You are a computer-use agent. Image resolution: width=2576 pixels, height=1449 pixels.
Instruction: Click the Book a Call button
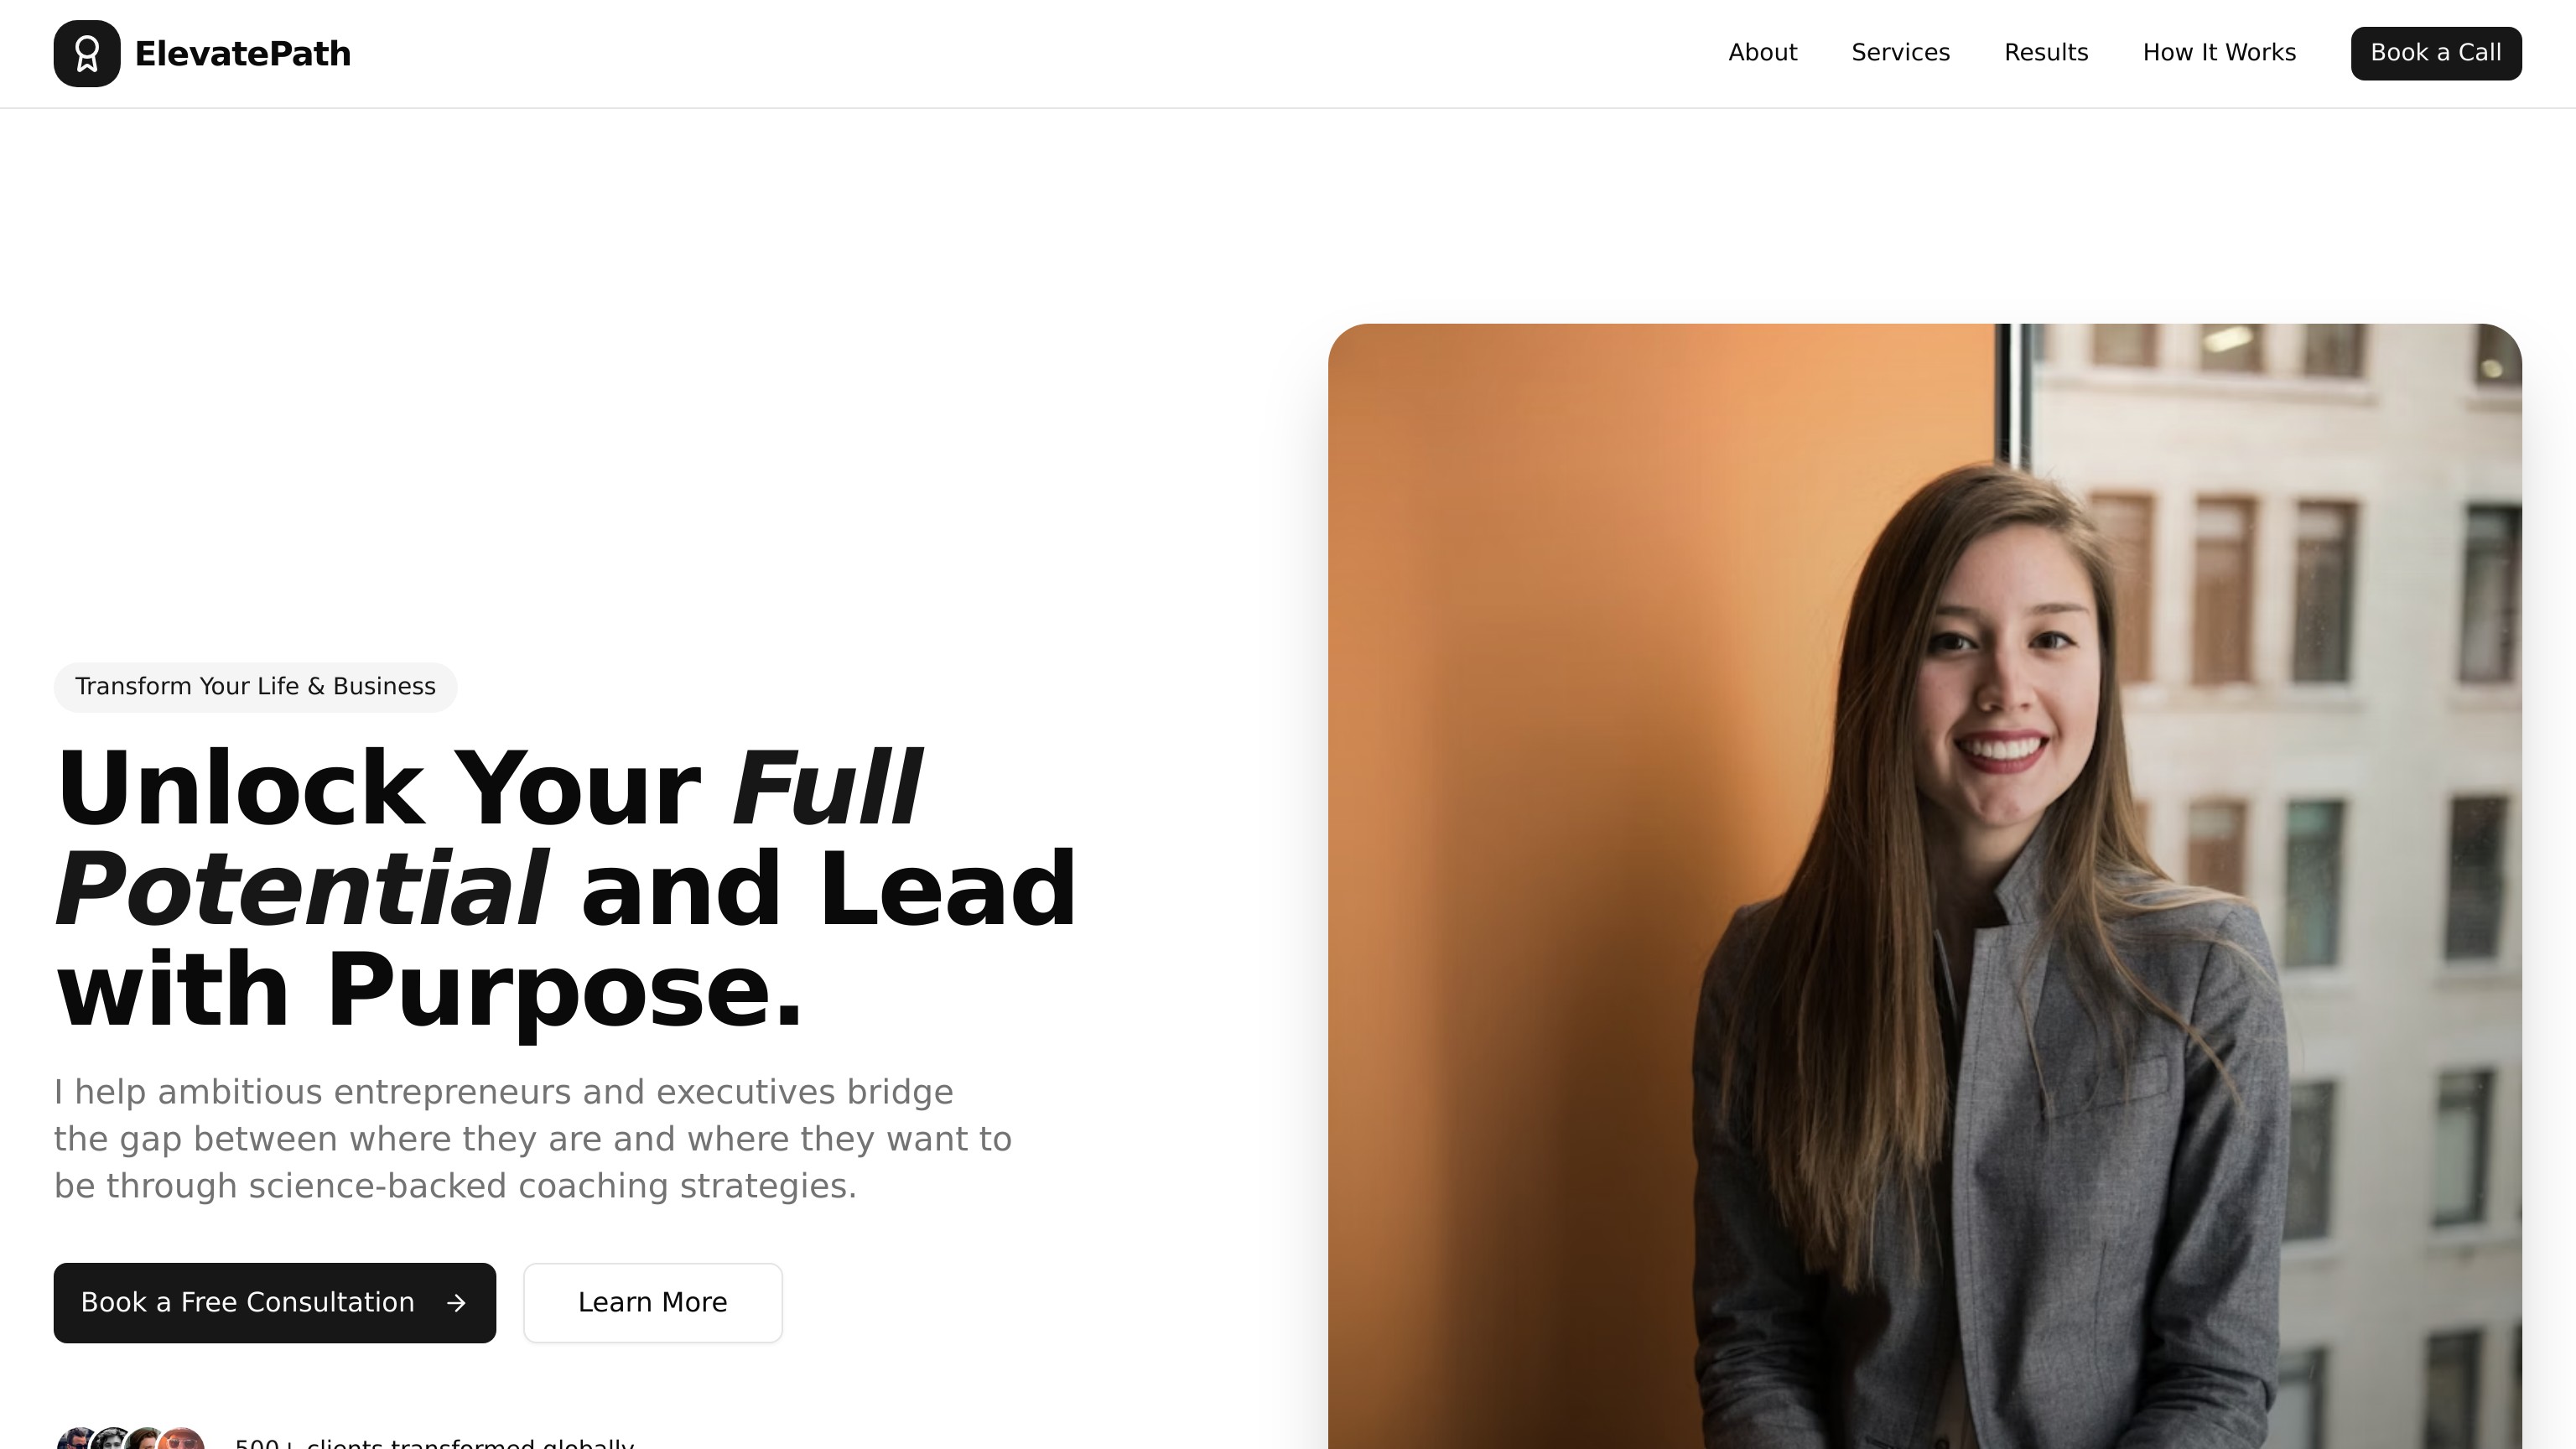[2436, 53]
